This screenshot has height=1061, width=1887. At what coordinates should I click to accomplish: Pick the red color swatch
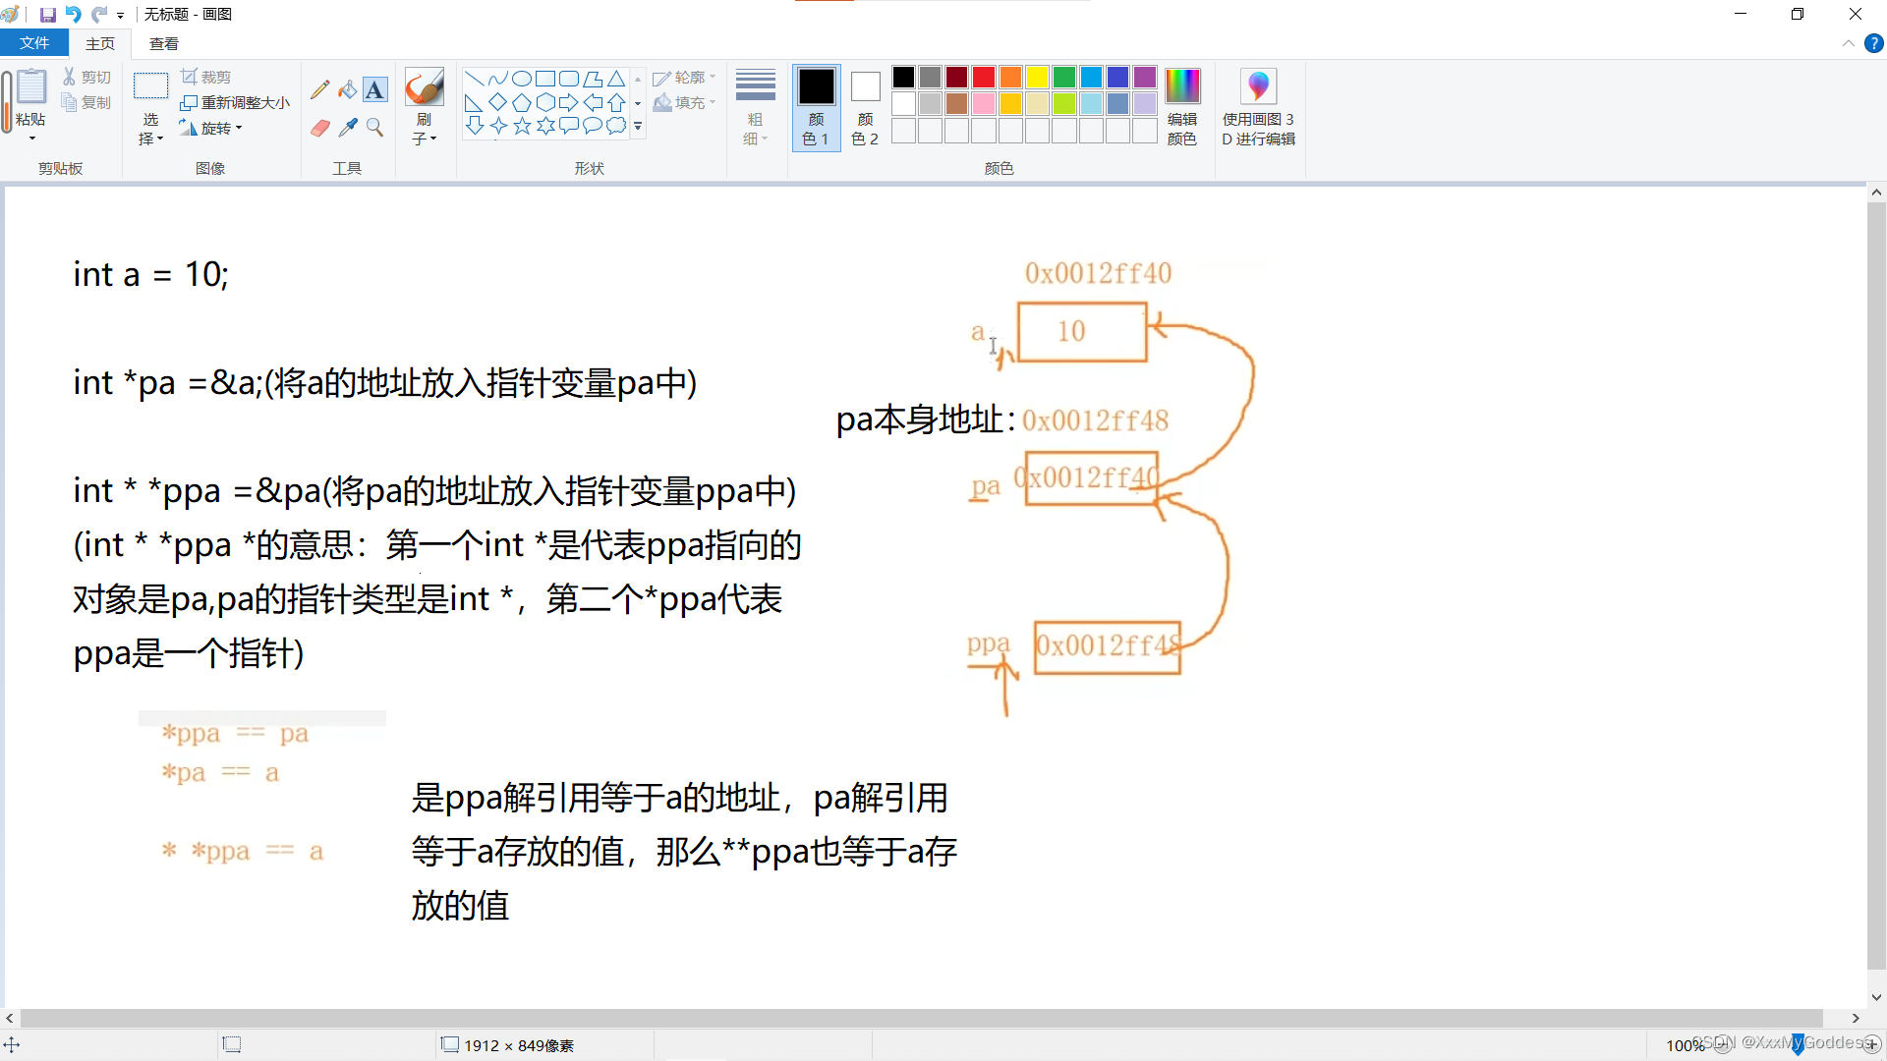point(983,77)
